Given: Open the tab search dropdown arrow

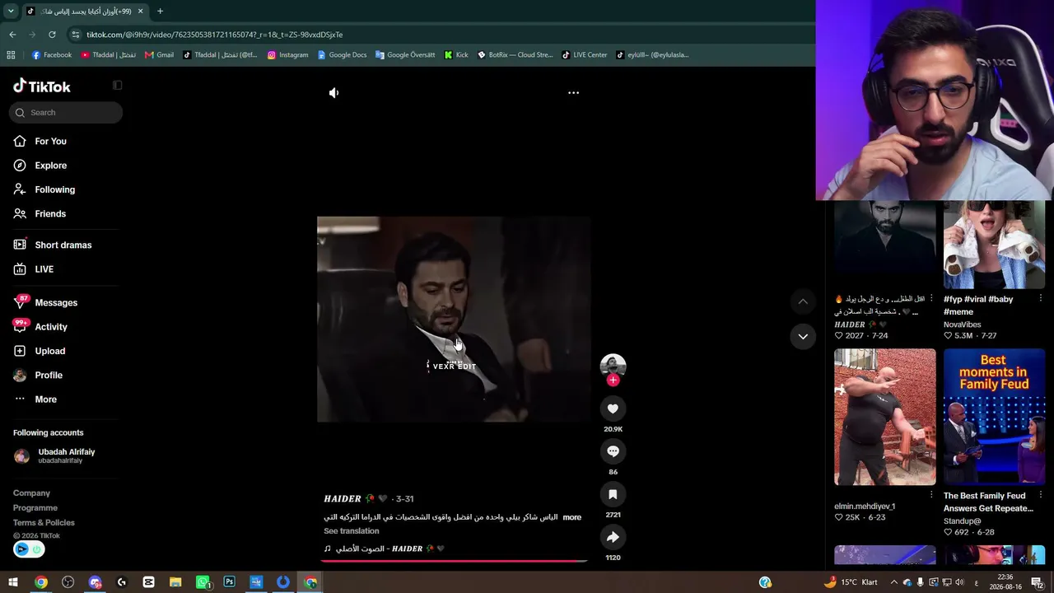Looking at the screenshot, I should coord(11,12).
